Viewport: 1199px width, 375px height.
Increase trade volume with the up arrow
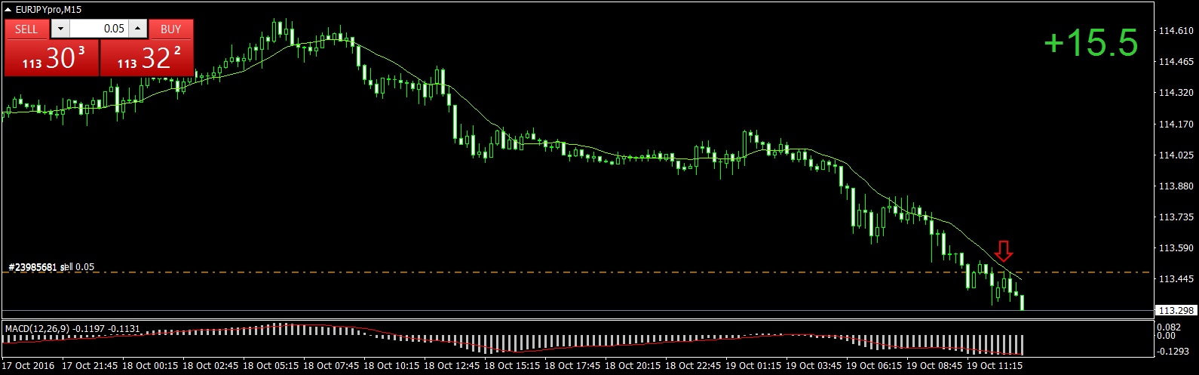138,29
